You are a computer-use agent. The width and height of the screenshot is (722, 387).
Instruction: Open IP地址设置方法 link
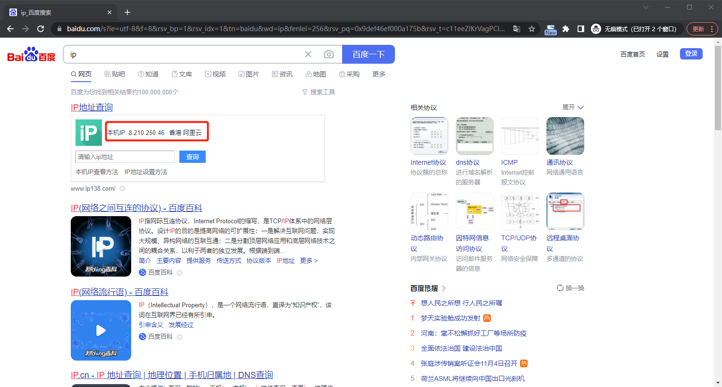[146, 172]
